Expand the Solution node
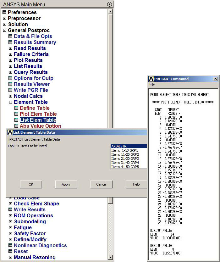Viewport: 220px width, 262px height. click(x=4, y=25)
